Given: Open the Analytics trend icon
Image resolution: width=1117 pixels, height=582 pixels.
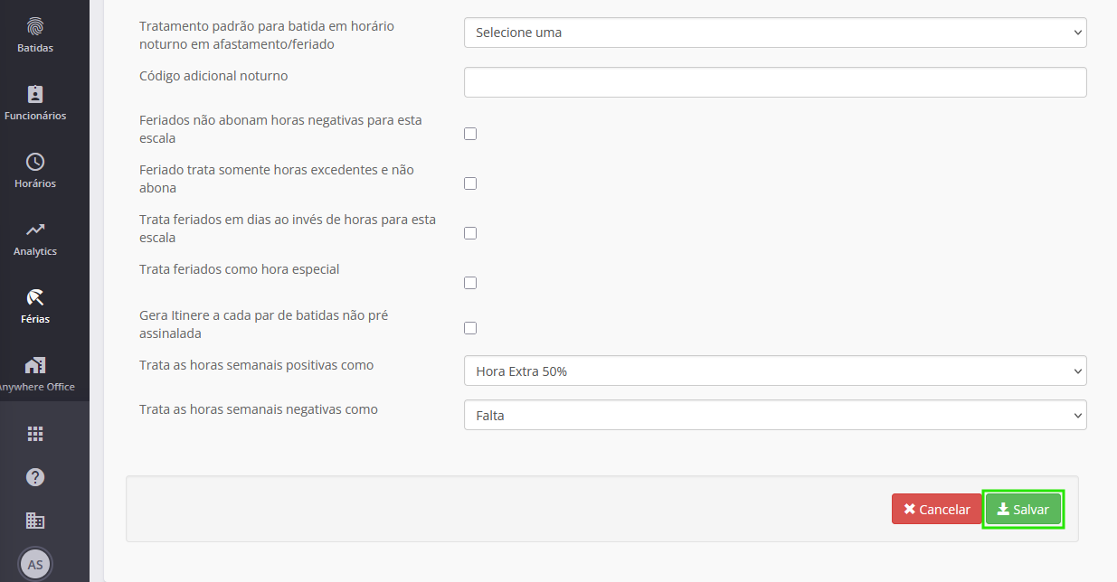Looking at the screenshot, I should [x=35, y=230].
